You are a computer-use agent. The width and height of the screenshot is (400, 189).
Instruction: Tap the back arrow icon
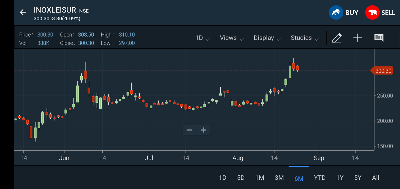coord(23,12)
